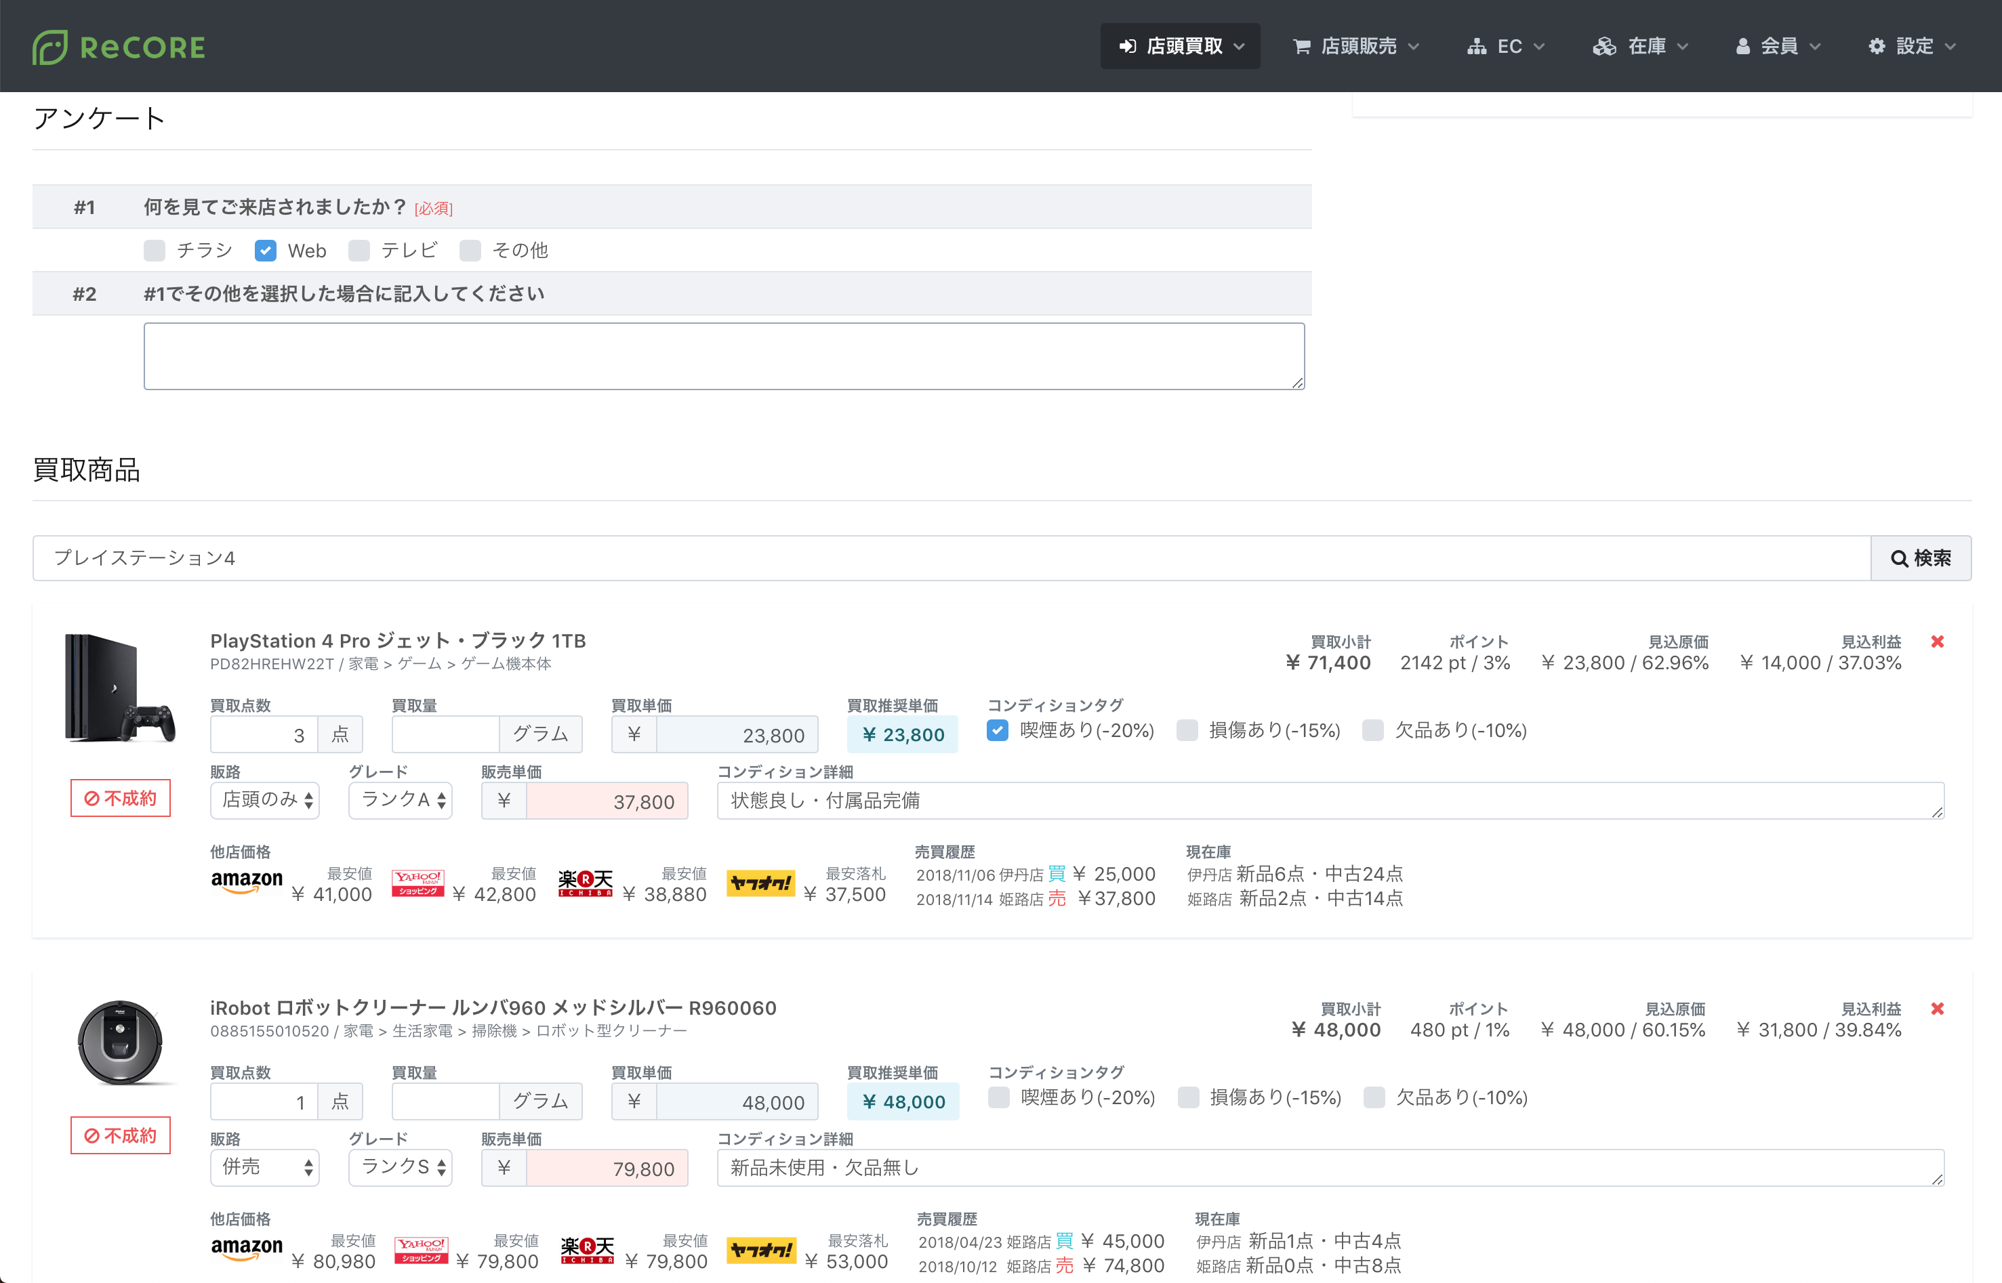Open the 会員 menu

1778,46
